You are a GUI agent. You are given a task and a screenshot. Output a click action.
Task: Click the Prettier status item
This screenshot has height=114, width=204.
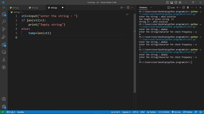[x=188, y=112]
